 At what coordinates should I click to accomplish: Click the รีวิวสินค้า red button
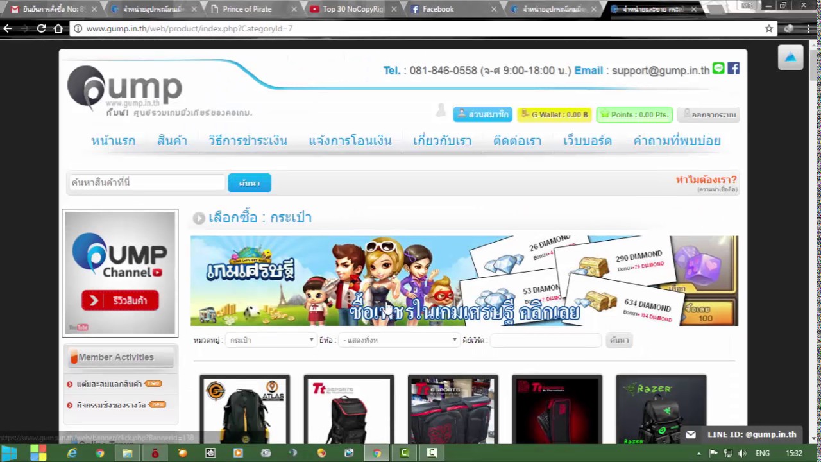[120, 300]
